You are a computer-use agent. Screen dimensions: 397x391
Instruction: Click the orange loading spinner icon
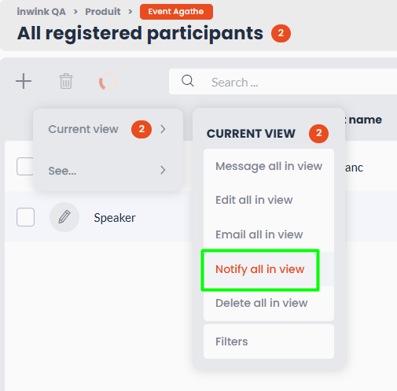(108, 82)
